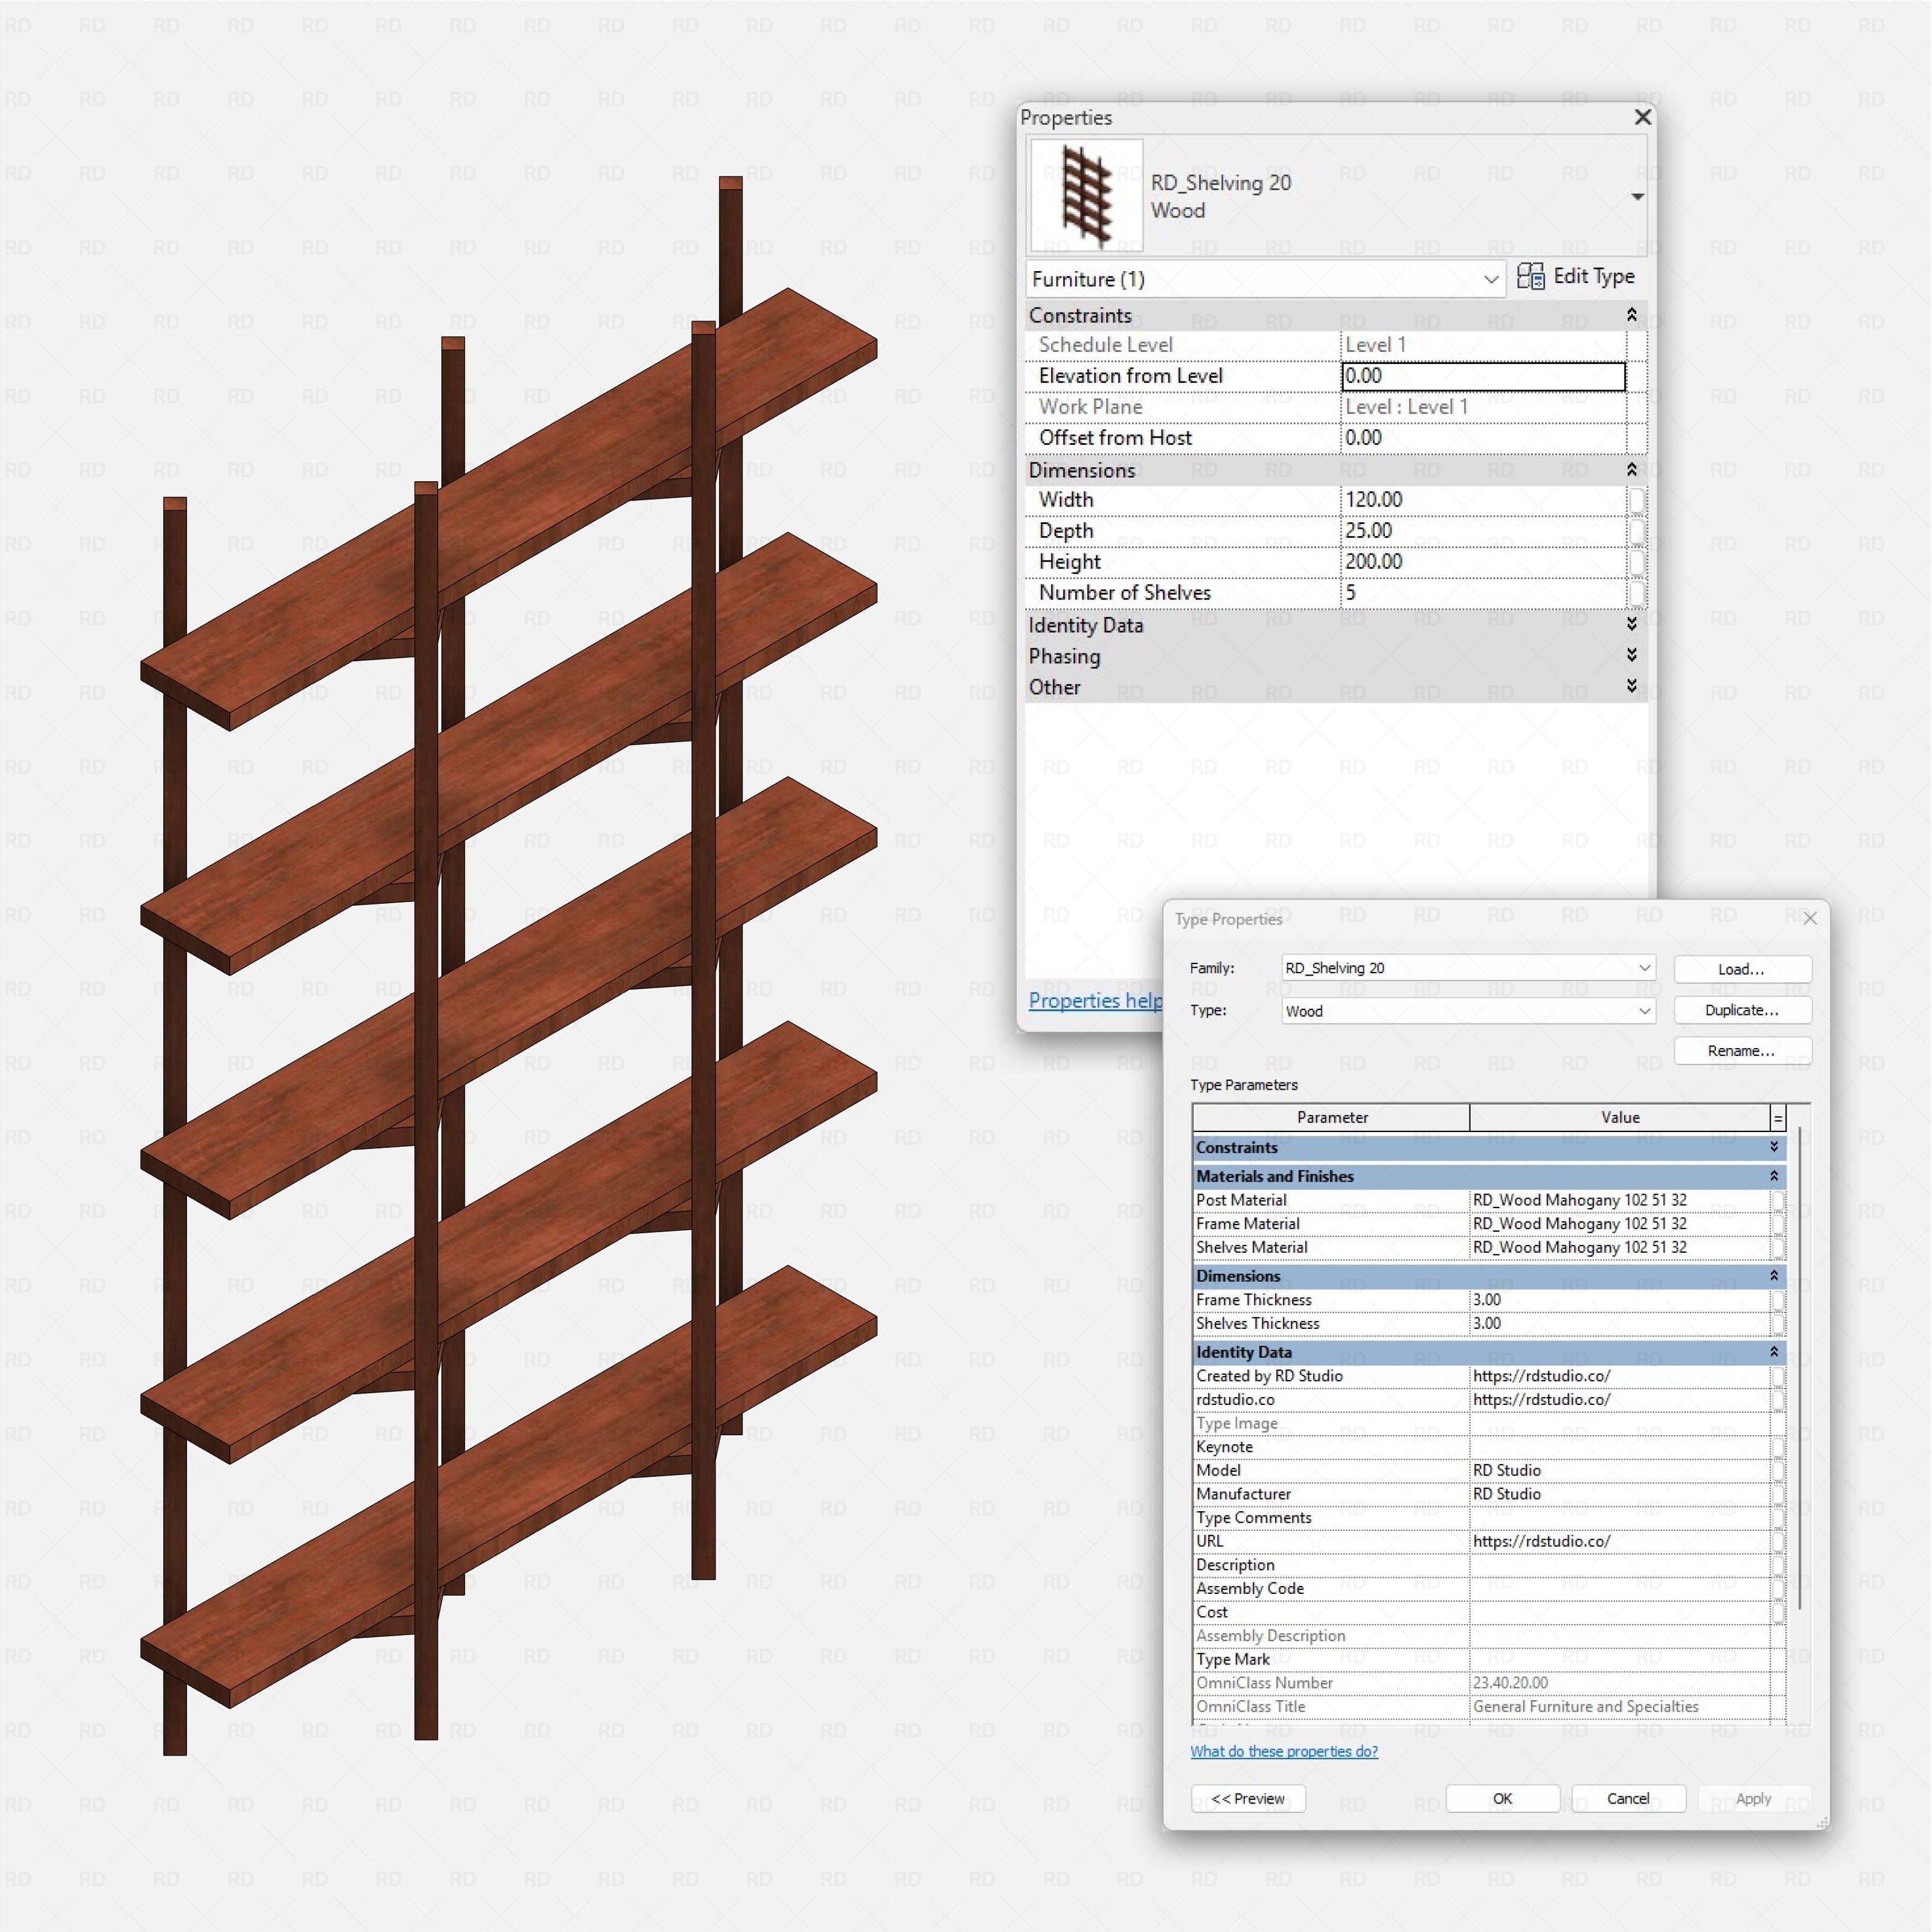Close the Type Properties dialog
1932x1932 pixels.
coord(1810,918)
